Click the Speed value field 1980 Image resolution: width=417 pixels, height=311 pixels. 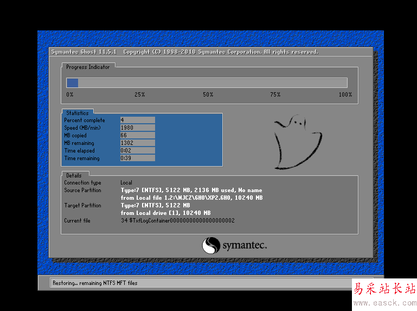(138, 128)
